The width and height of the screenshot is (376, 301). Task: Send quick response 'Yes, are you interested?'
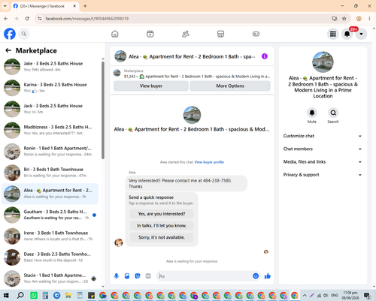162,214
